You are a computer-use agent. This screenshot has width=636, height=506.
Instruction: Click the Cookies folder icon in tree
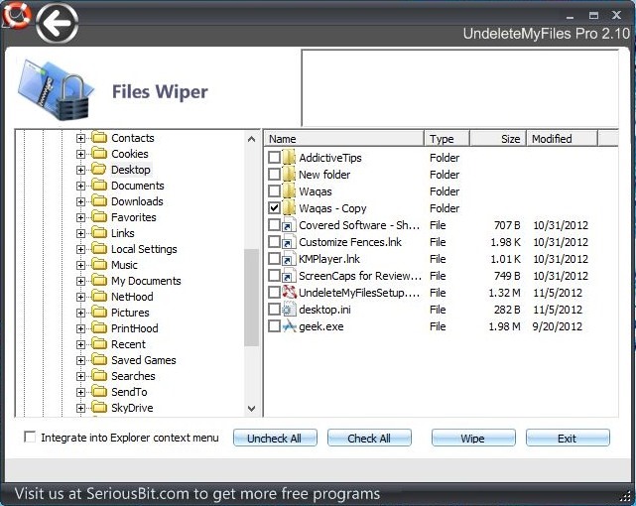pos(99,153)
